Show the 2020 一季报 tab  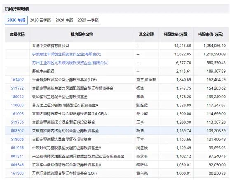click(x=88, y=20)
